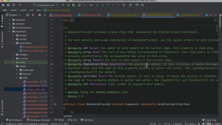Show hidden editor tabs dropdown arrow
Image resolution: width=222 pixels, height=125 pixels.
click(x=216, y=15)
